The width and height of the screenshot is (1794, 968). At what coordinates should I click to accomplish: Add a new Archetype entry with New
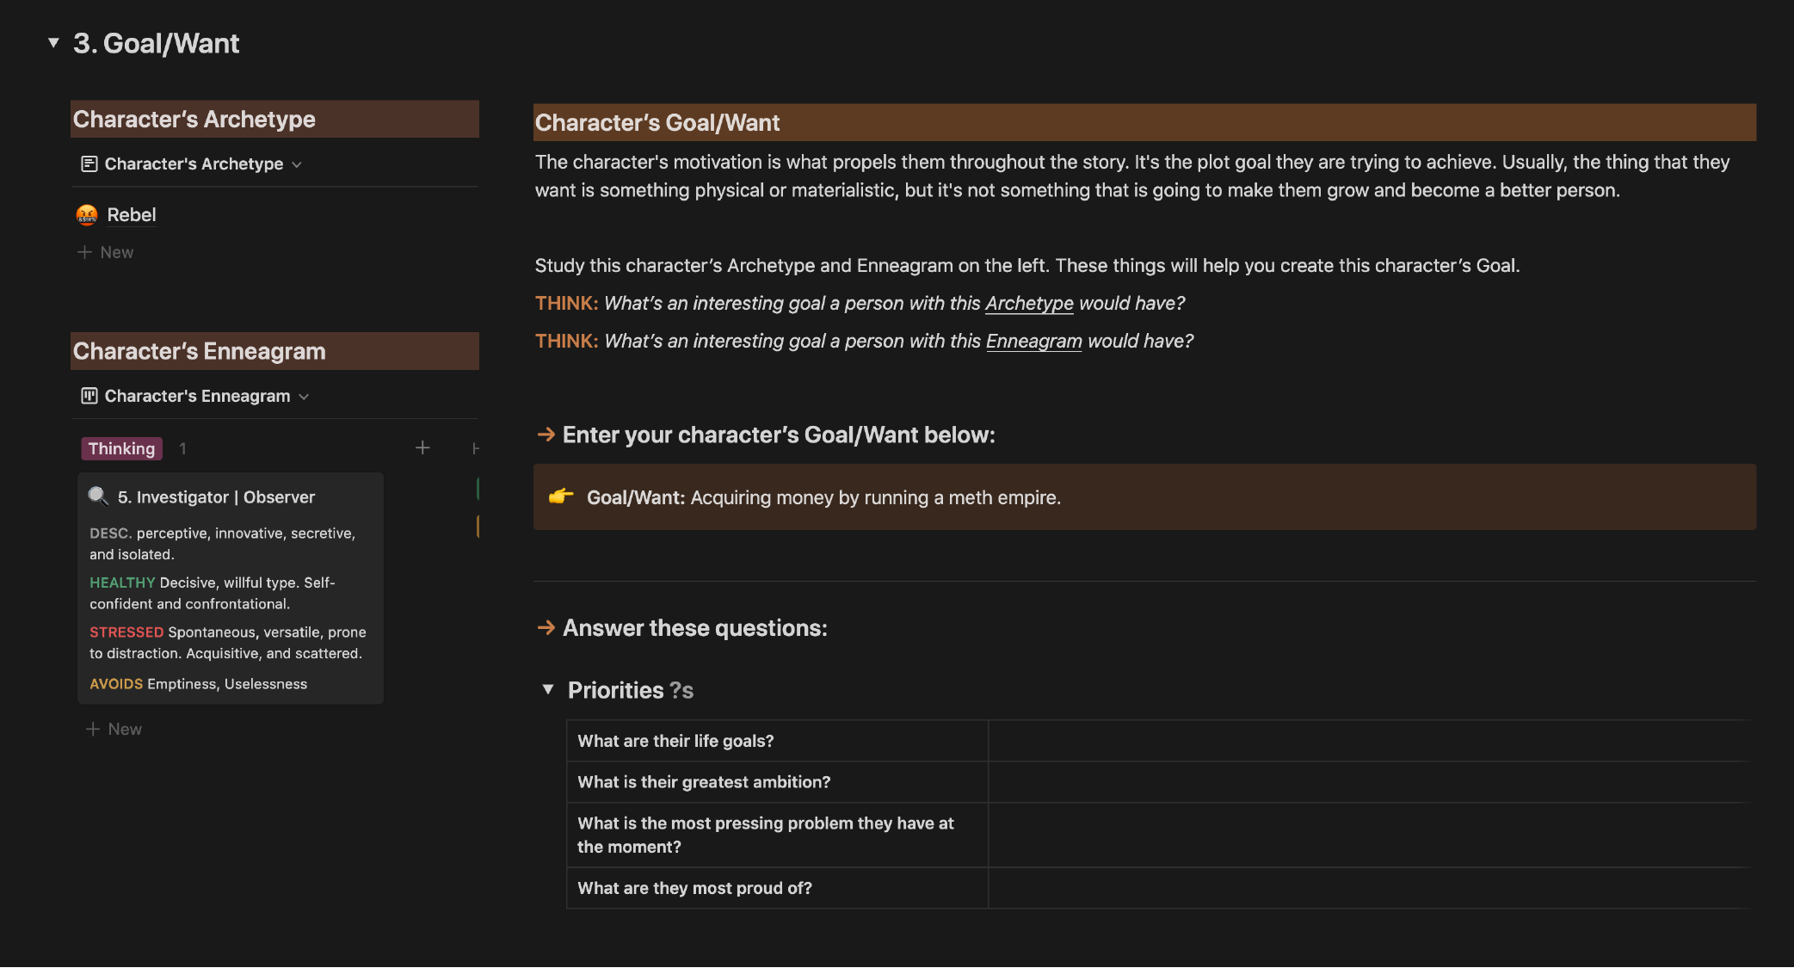pos(115,251)
